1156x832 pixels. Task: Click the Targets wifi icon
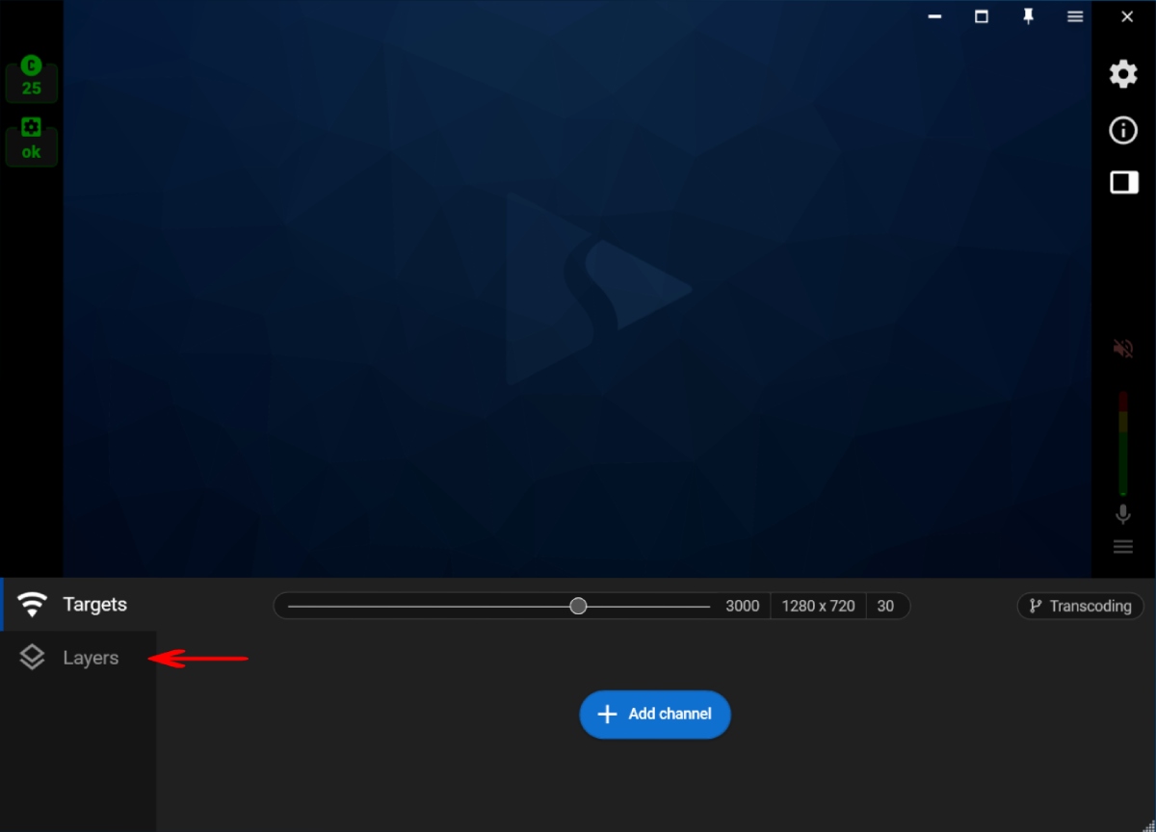[32, 604]
